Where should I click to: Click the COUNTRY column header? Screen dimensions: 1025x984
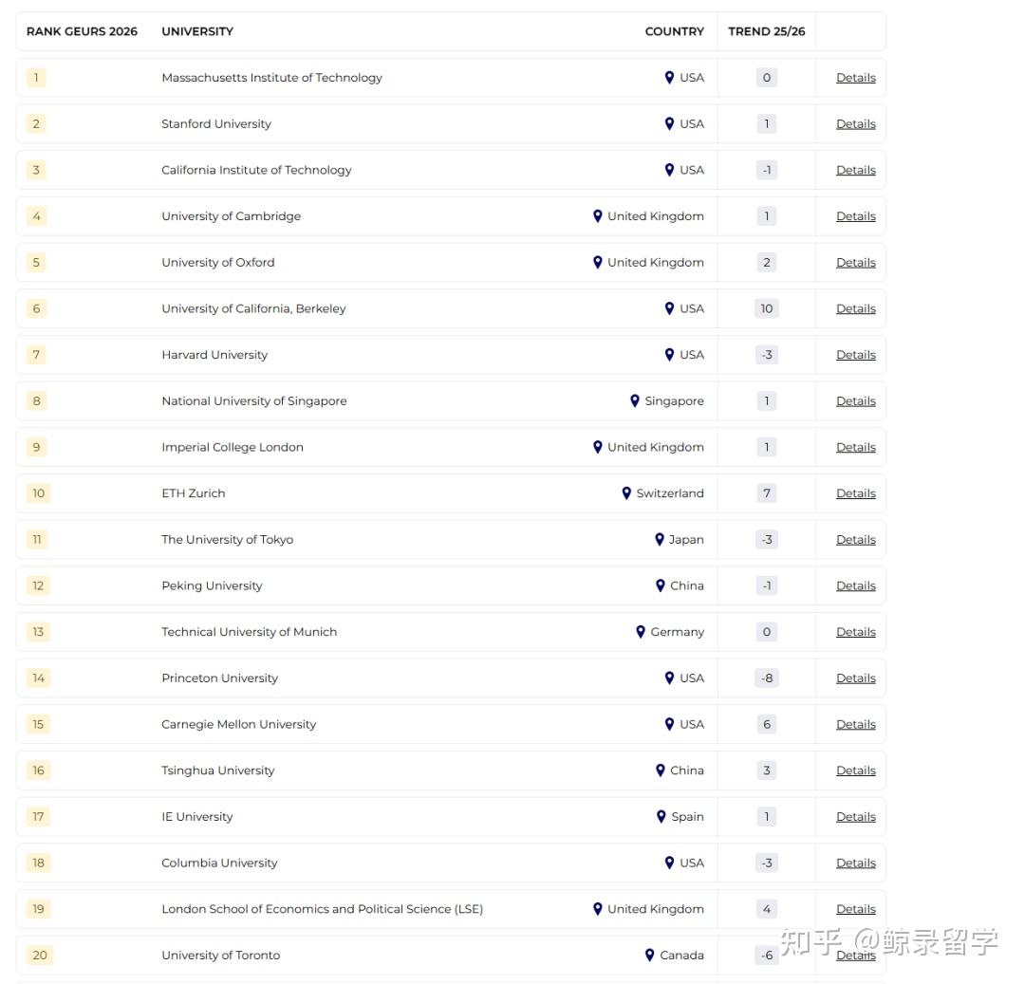[674, 31]
